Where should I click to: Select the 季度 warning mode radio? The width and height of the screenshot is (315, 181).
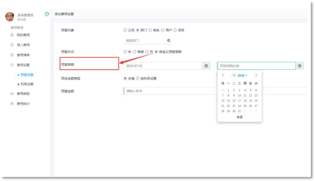[x=134, y=52]
